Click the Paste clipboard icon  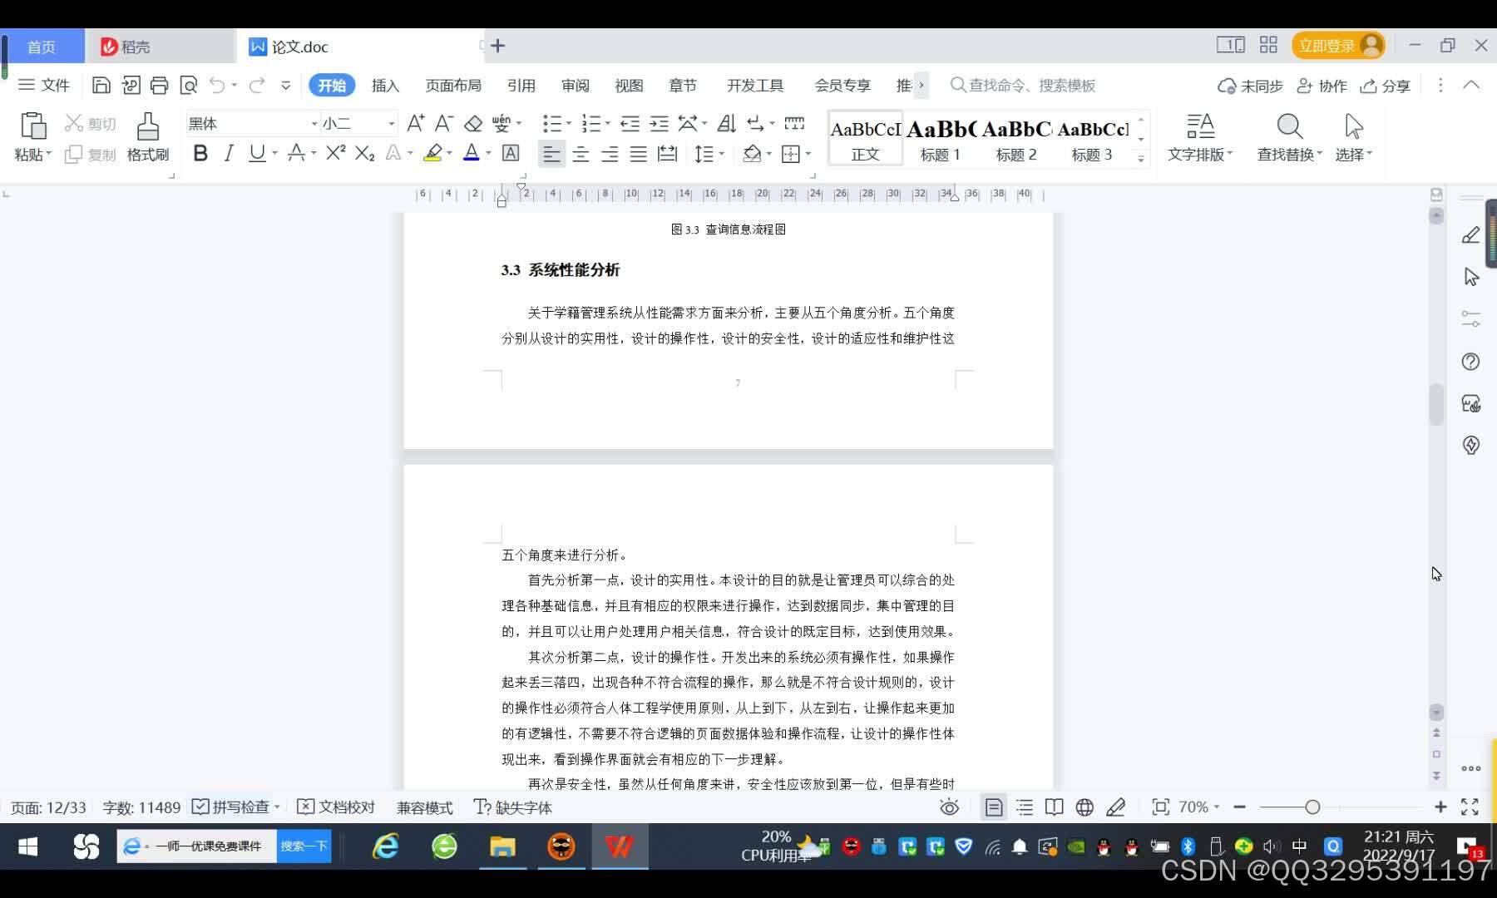[x=32, y=126]
